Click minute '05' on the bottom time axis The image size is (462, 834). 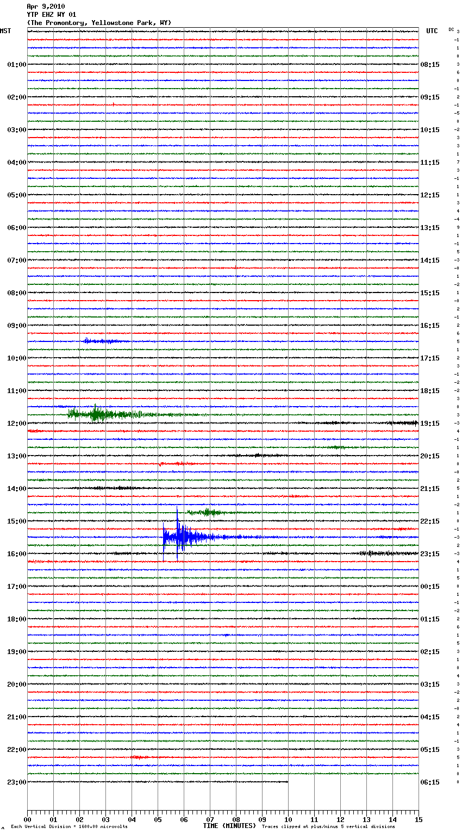[x=158, y=819]
